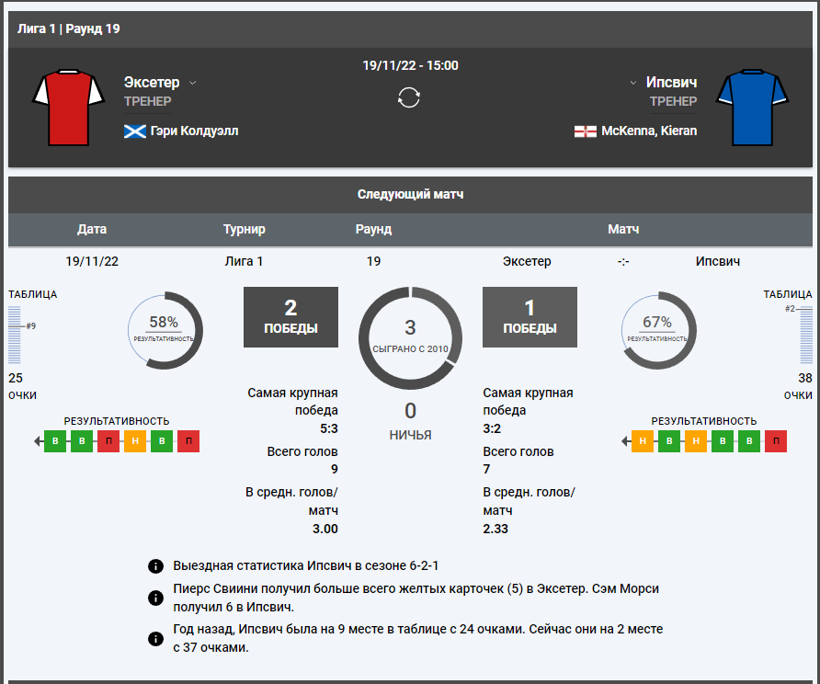Click the Турнир column header
Screen dimensions: 820x684
coord(244,229)
